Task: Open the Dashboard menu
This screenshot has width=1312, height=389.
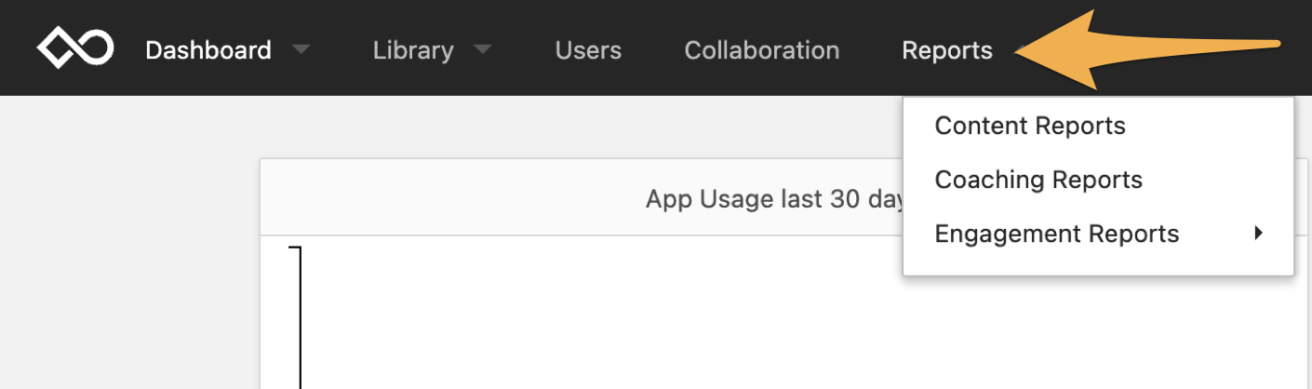Action: click(208, 50)
